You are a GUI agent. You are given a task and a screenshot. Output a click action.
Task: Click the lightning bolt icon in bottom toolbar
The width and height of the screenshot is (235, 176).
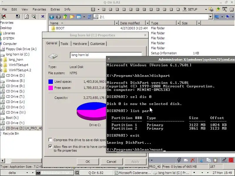pos(179,160)
